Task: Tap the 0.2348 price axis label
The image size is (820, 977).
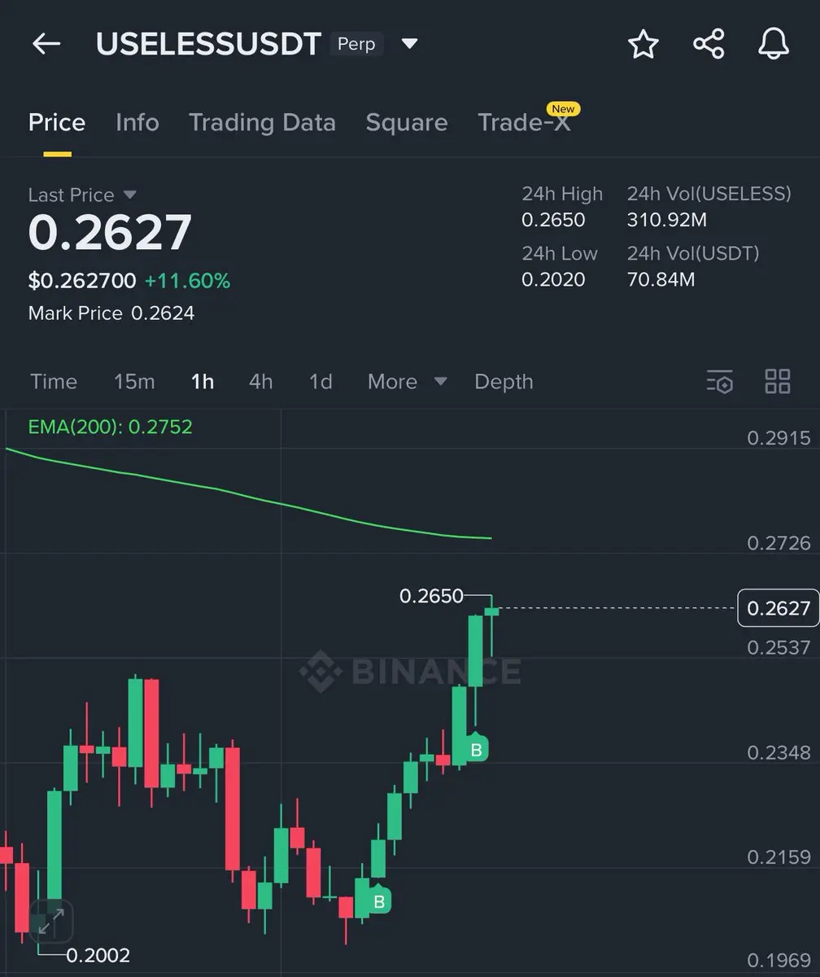Action: (x=779, y=752)
